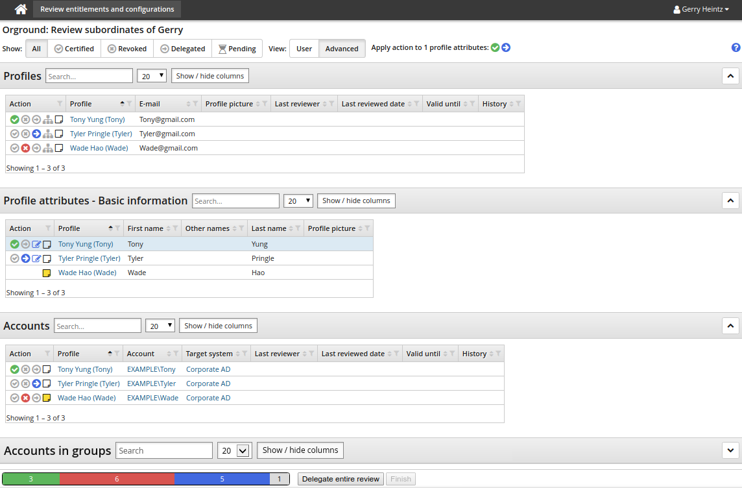742x488 pixels.
Task: Open Review entitlements and configurations tab
Action: pos(107,10)
